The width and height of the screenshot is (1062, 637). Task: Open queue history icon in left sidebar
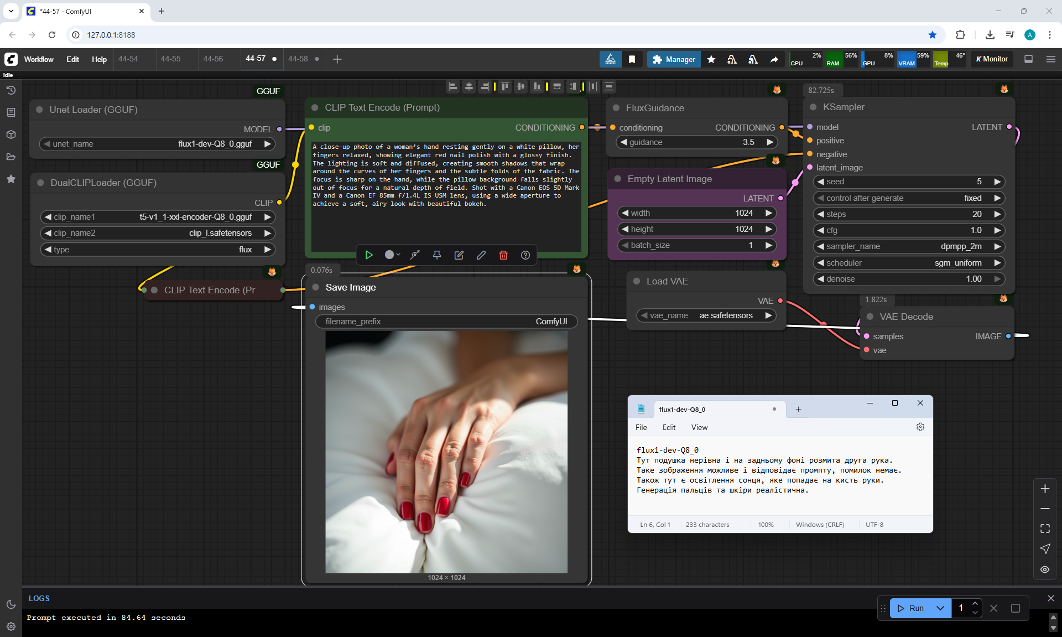pyautogui.click(x=11, y=90)
